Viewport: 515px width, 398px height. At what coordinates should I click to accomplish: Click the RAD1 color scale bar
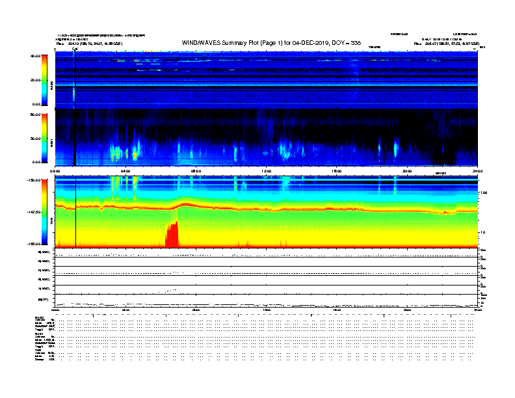point(44,138)
